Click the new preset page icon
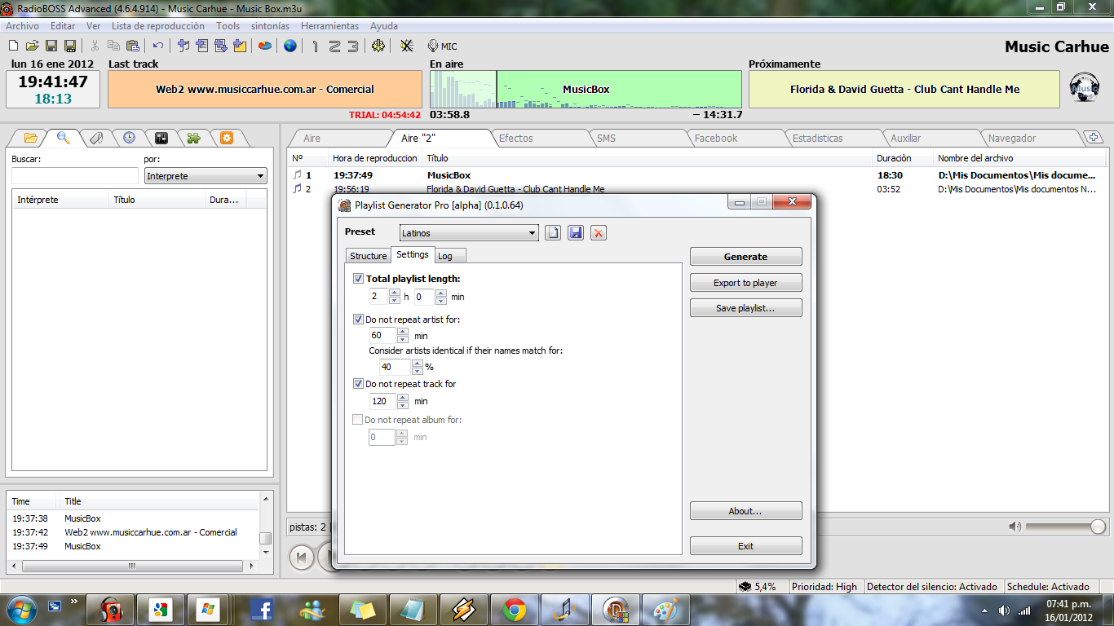Viewport: 1114px width, 626px height. click(x=553, y=233)
